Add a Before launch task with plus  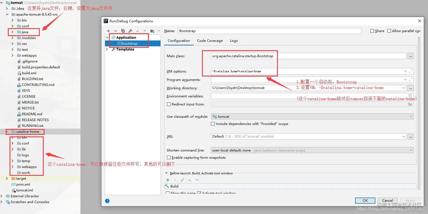pyautogui.click(x=168, y=180)
